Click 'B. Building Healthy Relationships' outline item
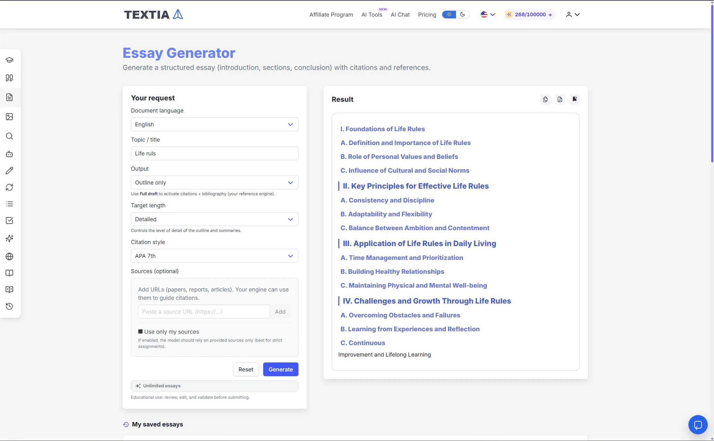 (392, 271)
